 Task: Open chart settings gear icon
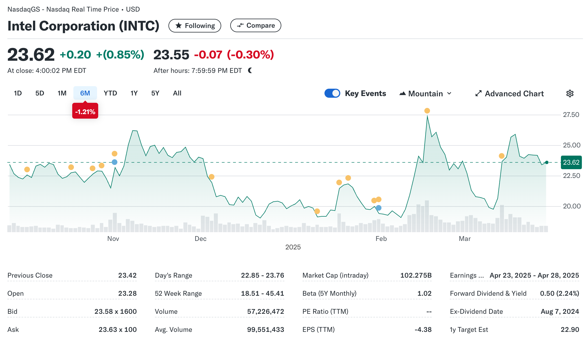click(570, 93)
